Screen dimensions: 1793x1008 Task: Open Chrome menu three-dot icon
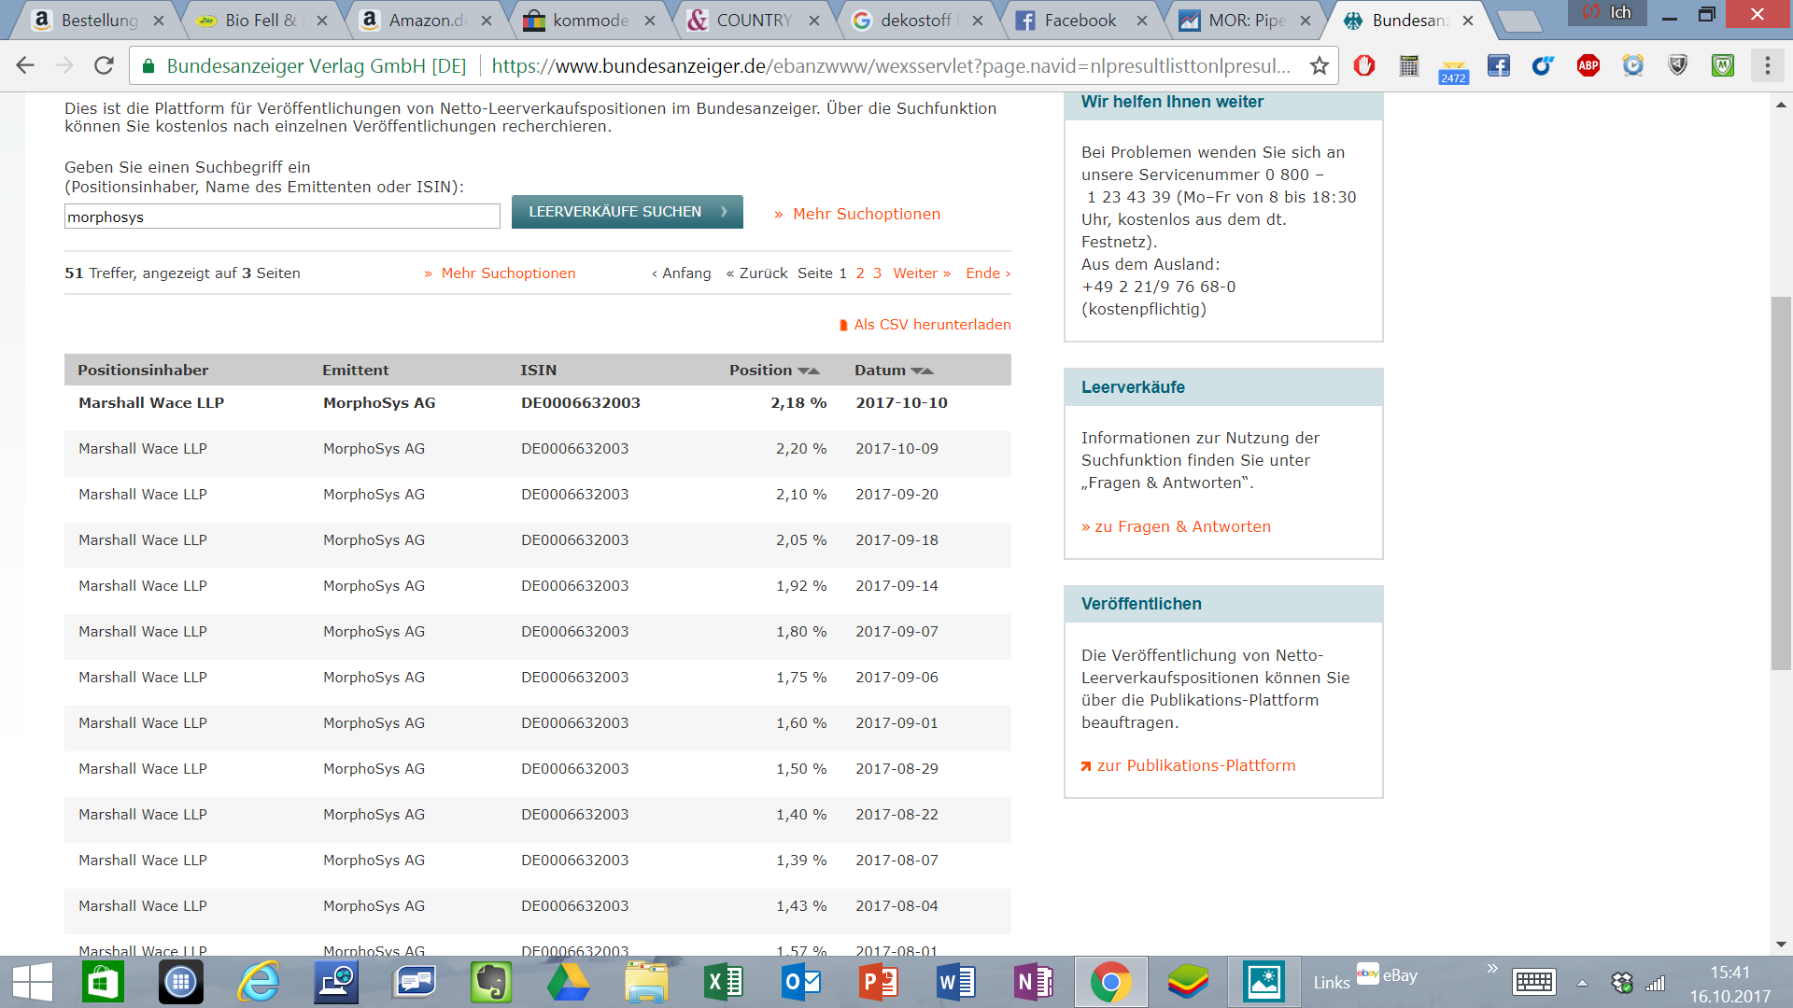point(1767,66)
